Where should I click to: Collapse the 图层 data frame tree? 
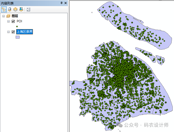click(x=3, y=16)
